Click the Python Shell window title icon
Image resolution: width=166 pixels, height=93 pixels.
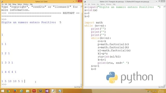click(2, 2)
